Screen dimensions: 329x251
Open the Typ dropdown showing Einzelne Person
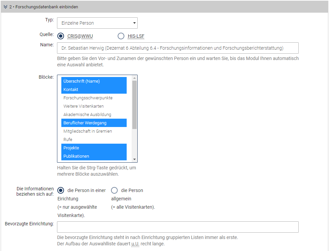pyautogui.click(x=97, y=23)
